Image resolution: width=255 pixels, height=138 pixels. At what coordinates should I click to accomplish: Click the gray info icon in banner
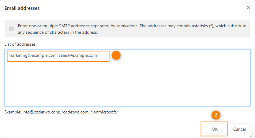pyautogui.click(x=11, y=29)
